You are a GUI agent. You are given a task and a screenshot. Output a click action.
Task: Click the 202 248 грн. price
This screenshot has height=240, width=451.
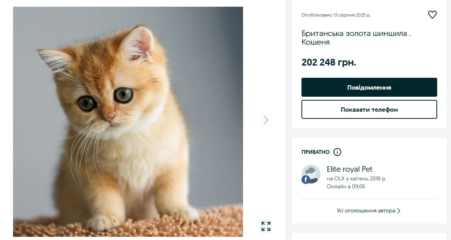pyautogui.click(x=329, y=62)
